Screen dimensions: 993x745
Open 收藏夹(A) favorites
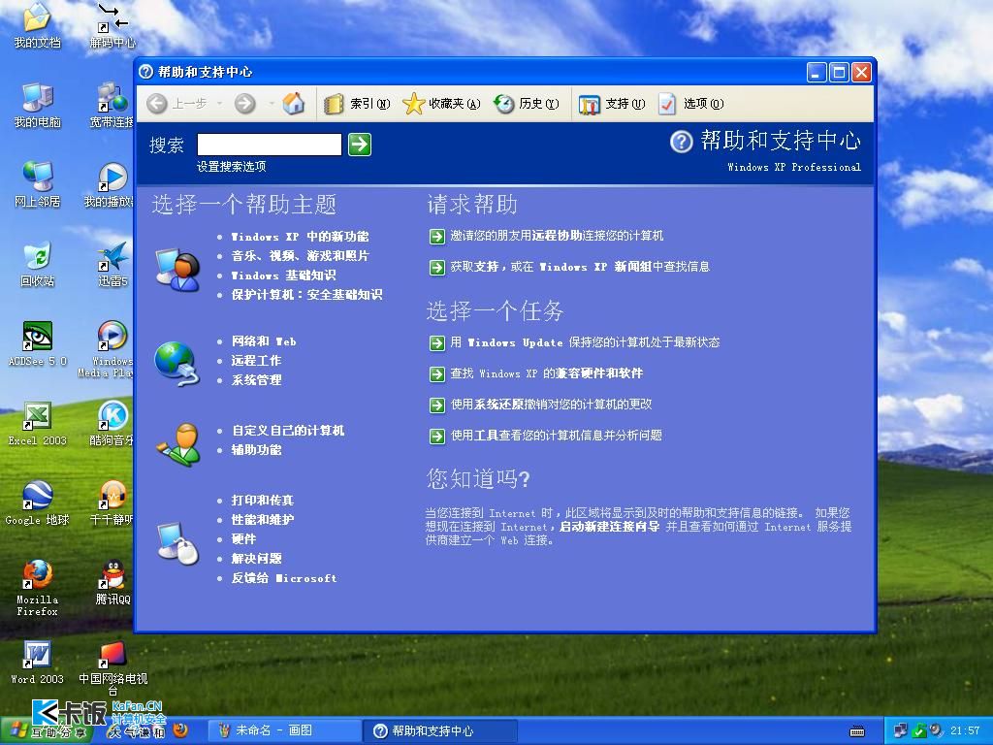pyautogui.click(x=441, y=103)
